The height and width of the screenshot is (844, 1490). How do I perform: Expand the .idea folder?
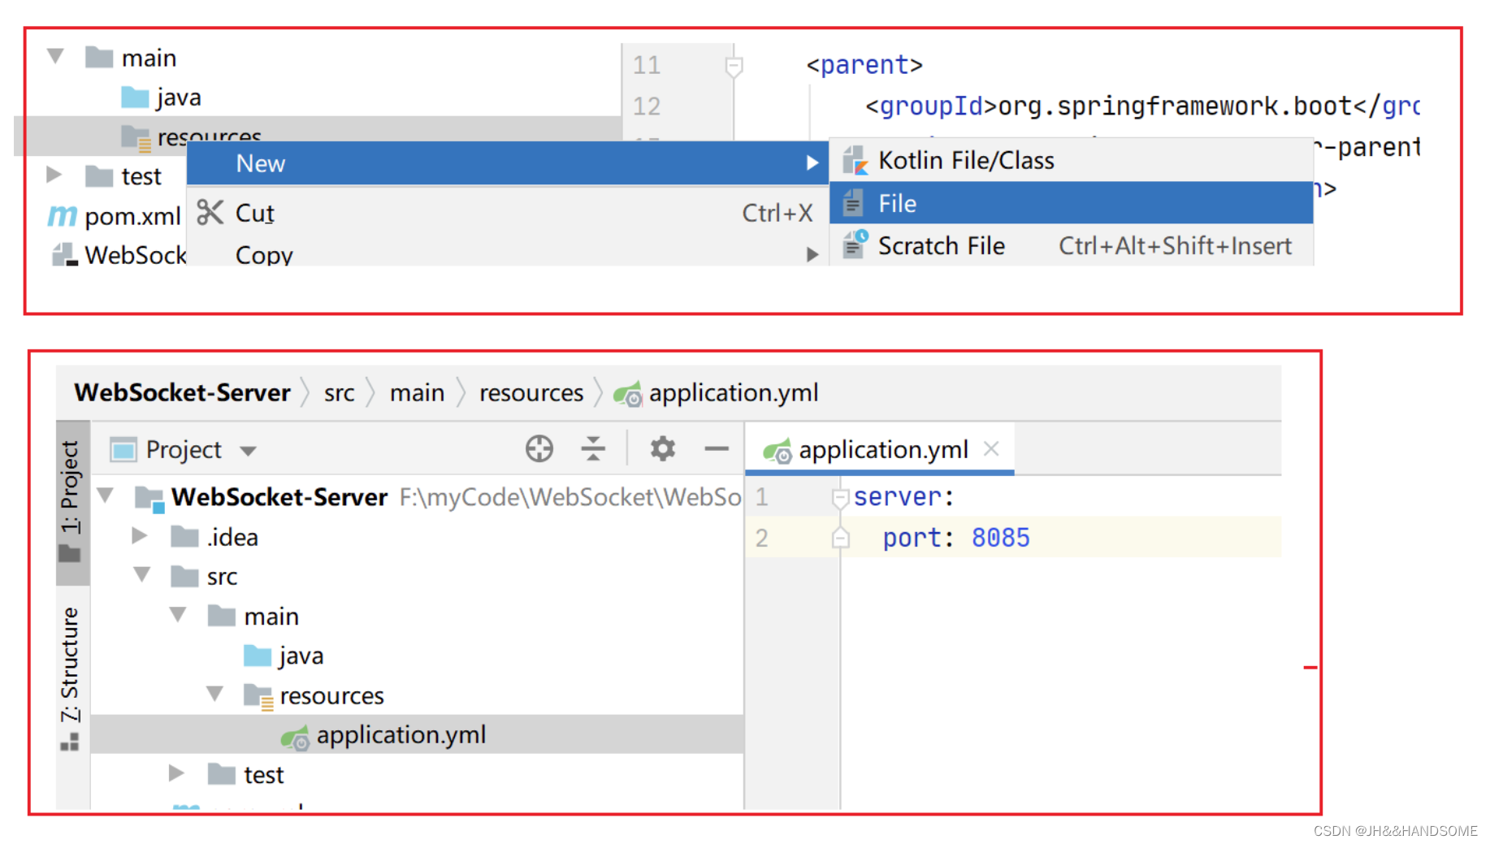(140, 536)
